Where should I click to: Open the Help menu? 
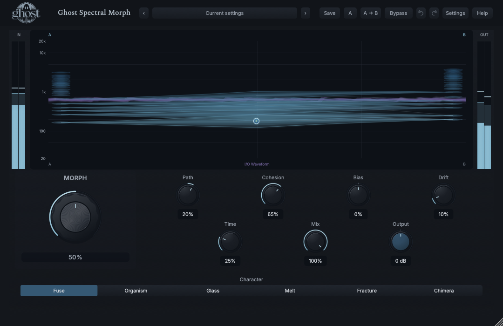point(482,13)
